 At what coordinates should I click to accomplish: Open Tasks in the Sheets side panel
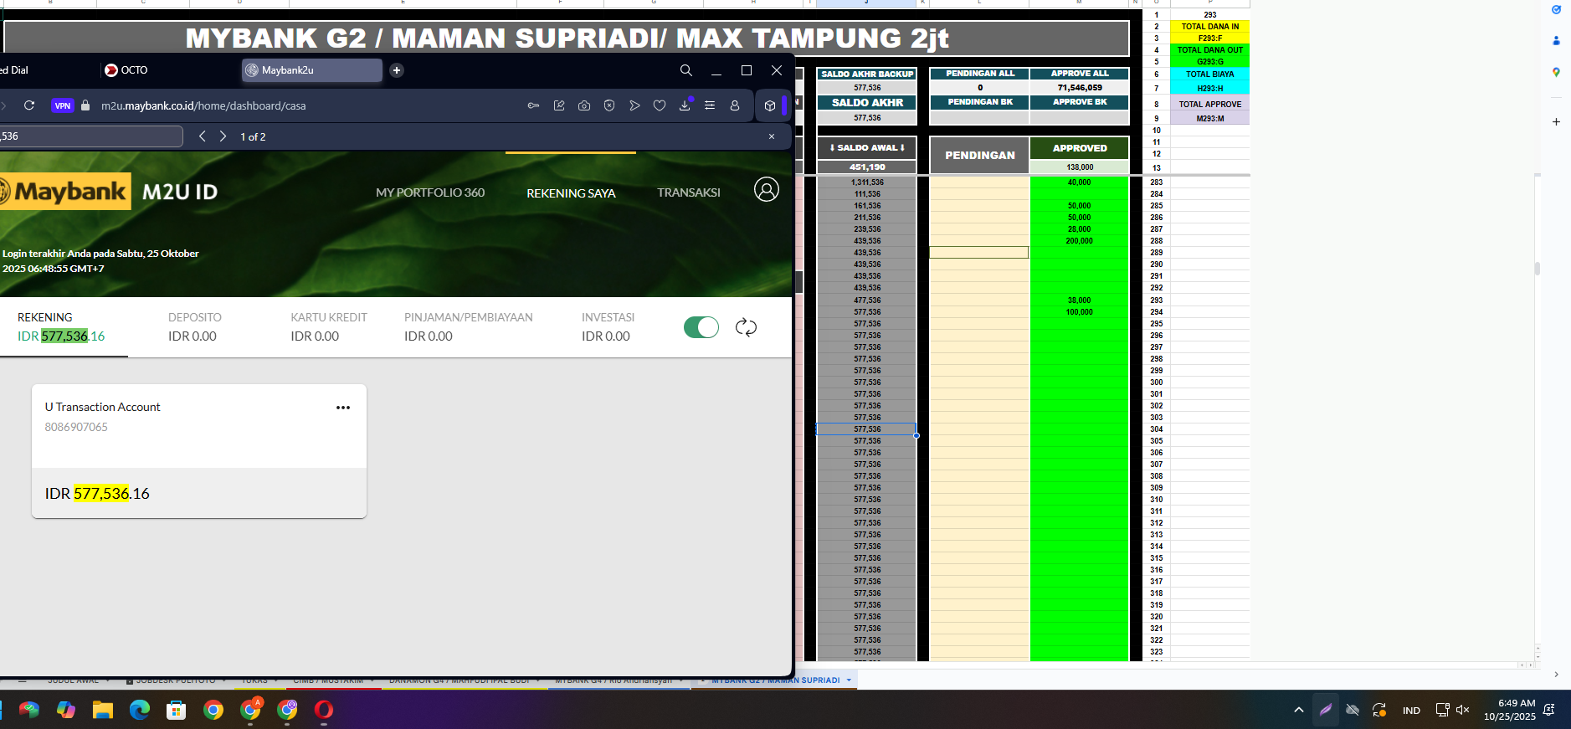(x=1556, y=10)
